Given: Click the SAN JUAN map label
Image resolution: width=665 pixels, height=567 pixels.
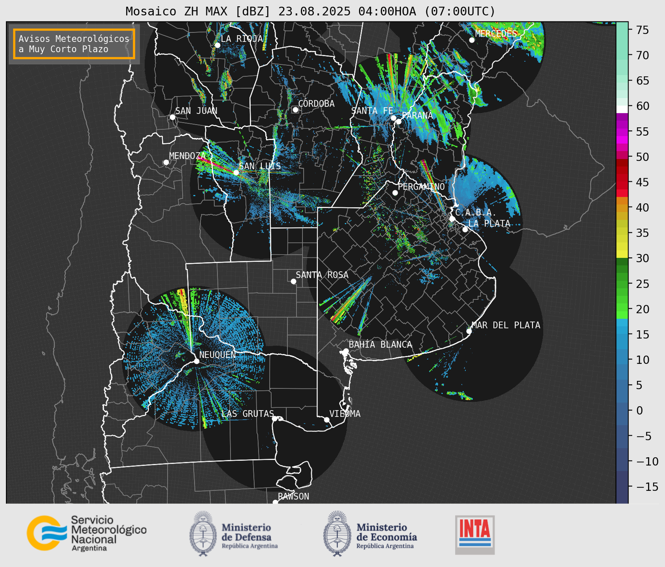Looking at the screenshot, I should click(x=196, y=111).
